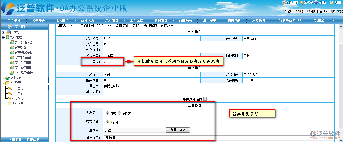Click the 当前库存 value 9
Image resolution: width=343 pixels, height=142 pixels.
(105, 62)
